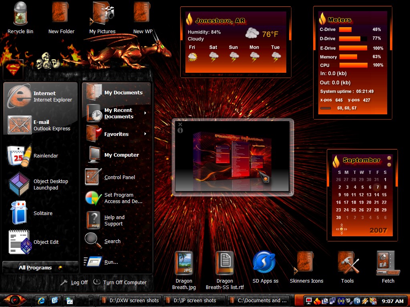The height and width of the screenshot is (307, 410).
Task: Open the Recycle Bin desktop icon
Action: [20, 18]
